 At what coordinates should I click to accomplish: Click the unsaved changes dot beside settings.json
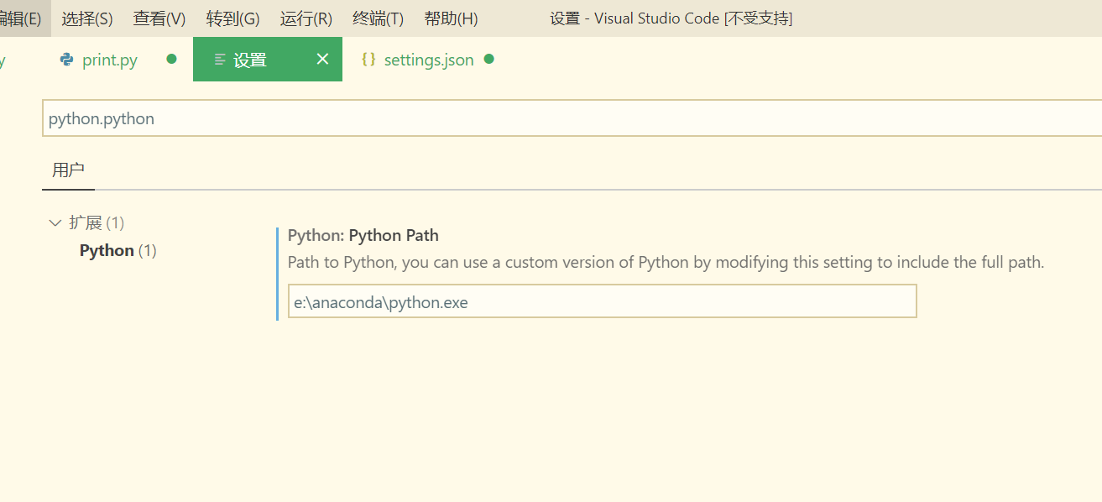(x=488, y=60)
